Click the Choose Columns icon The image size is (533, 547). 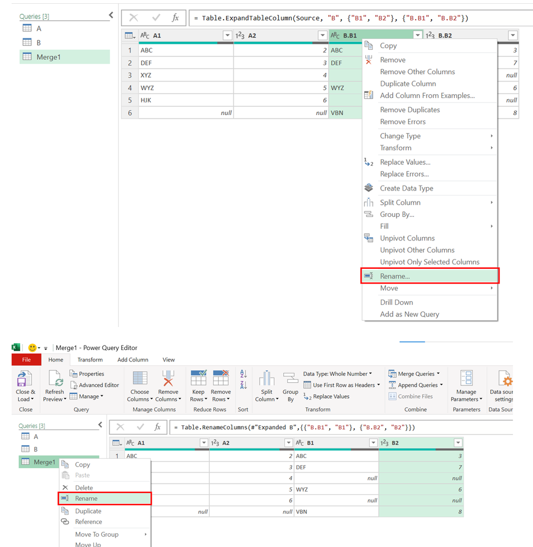coord(140,379)
